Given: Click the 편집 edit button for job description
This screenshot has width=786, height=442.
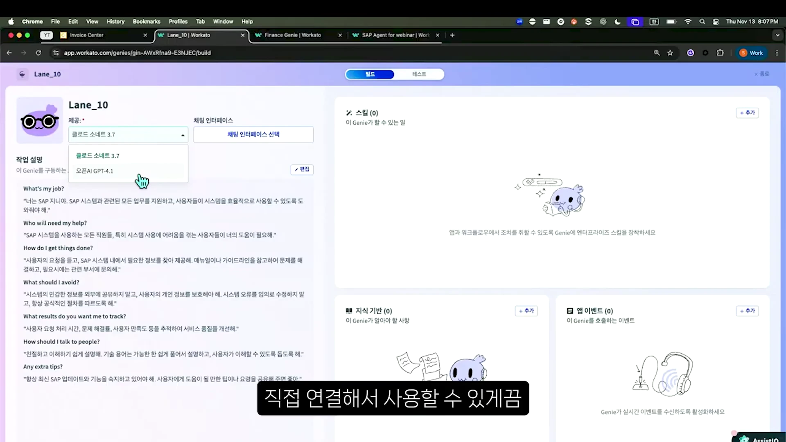Looking at the screenshot, I should click(x=302, y=169).
